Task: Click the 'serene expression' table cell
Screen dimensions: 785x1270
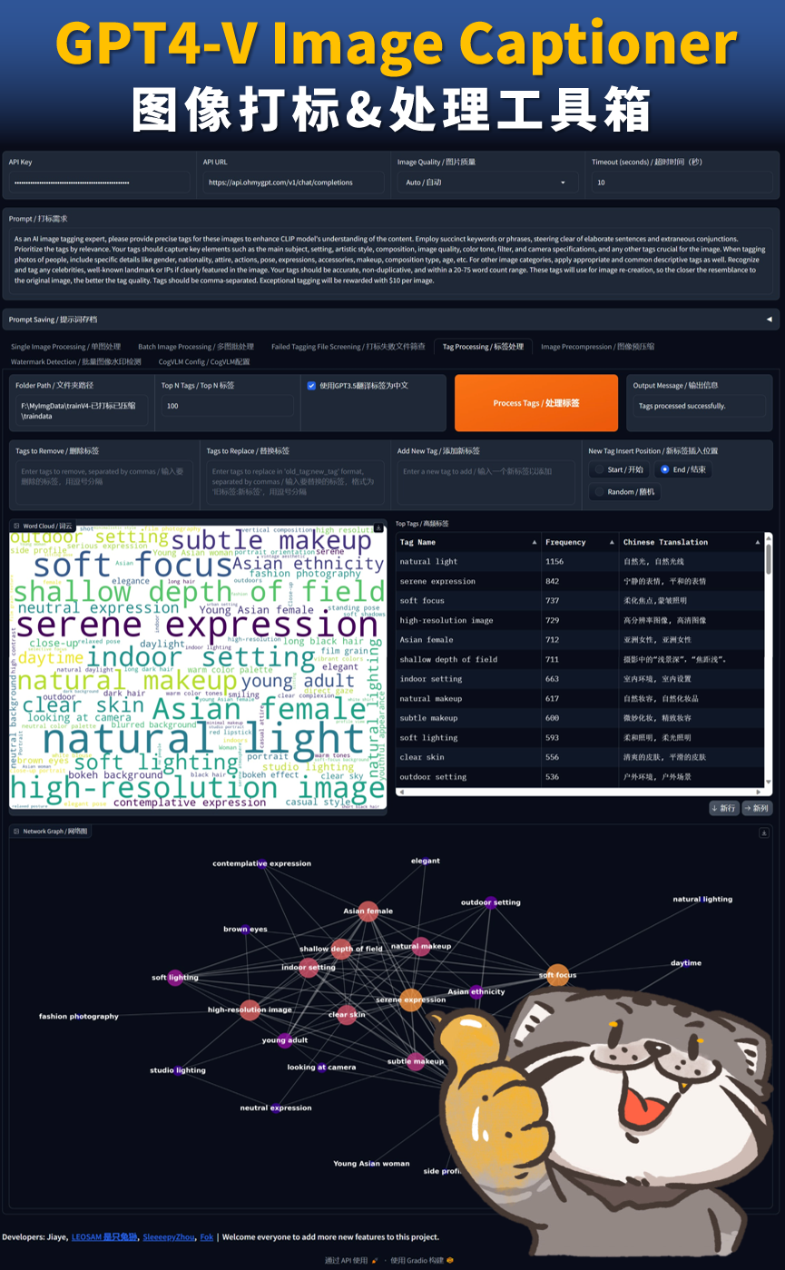Action: pyautogui.click(x=467, y=581)
